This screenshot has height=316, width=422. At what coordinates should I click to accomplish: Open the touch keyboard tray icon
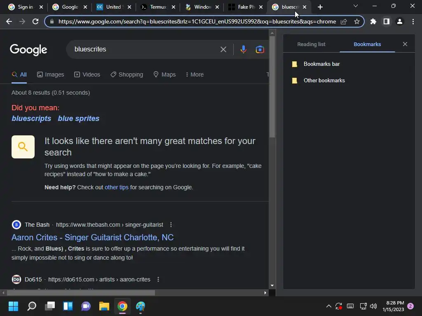350,306
